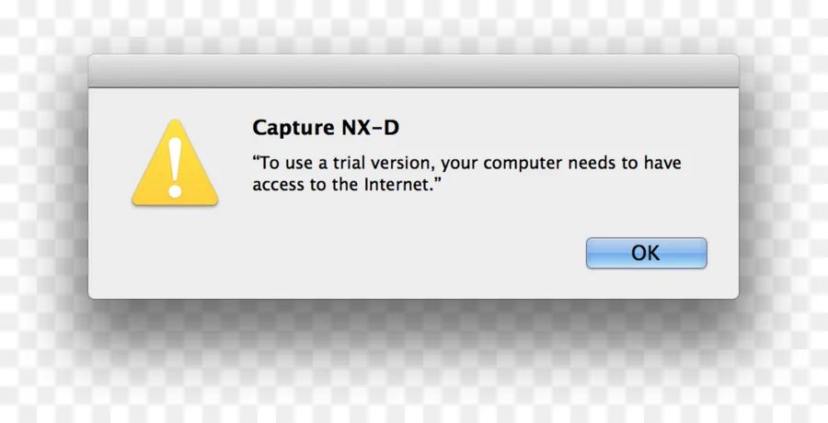Click the checkered background above the dialog
828x423 pixels.
click(x=413, y=27)
